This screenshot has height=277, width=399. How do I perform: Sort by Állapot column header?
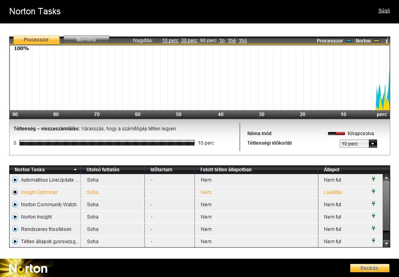tap(332, 169)
